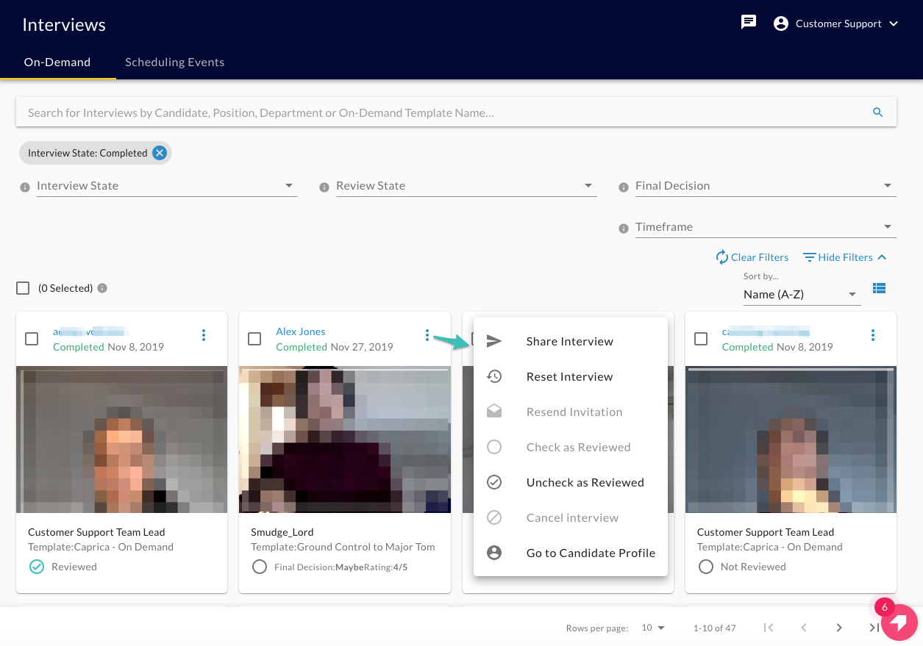Toggle the select-all (0 Selected) checkbox
Image resolution: width=923 pixels, height=646 pixels.
tap(23, 288)
